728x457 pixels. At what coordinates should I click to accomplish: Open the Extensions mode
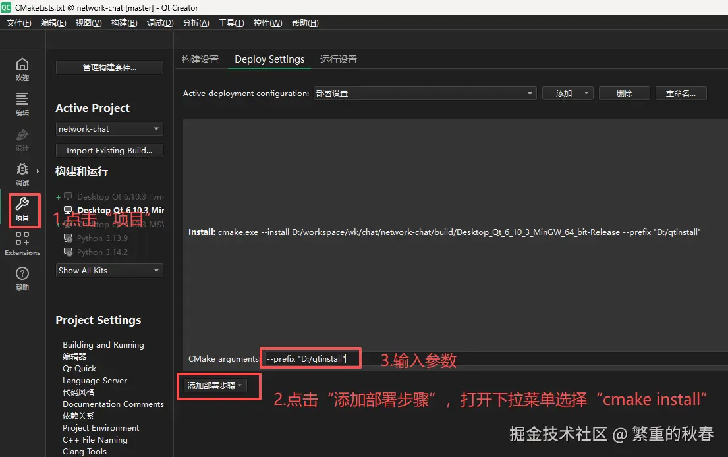[x=22, y=244]
